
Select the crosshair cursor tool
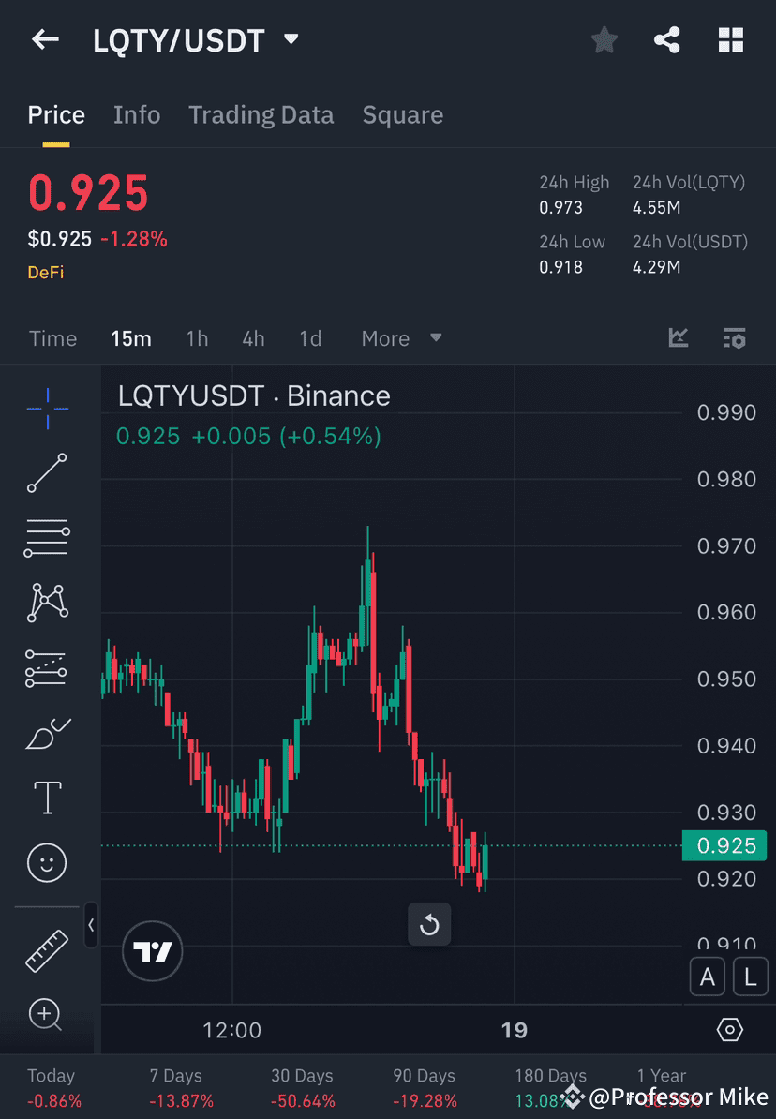[x=47, y=408]
